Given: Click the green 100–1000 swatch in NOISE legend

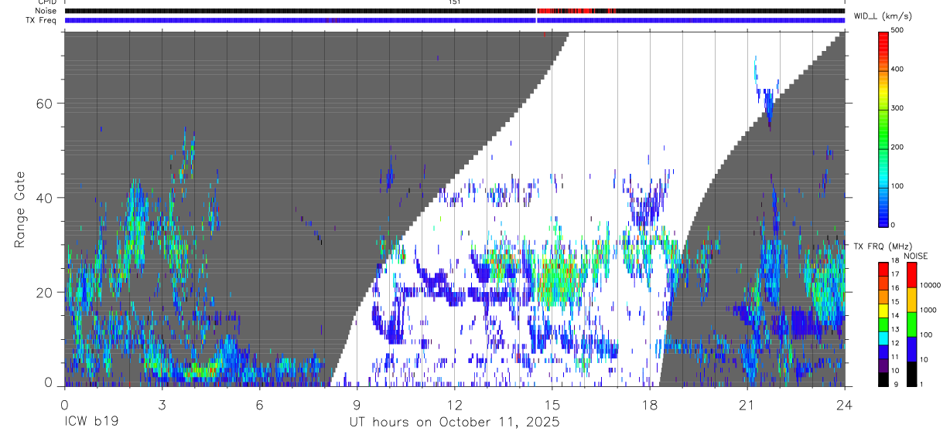Looking at the screenshot, I should (x=911, y=324).
